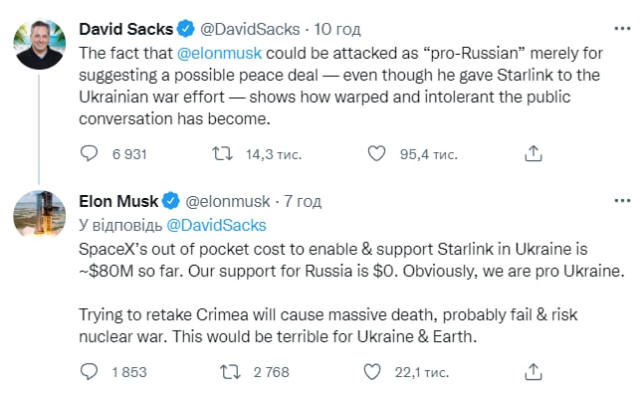The height and width of the screenshot is (394, 644).
Task: Open David Sacks' name link
Action: (125, 29)
